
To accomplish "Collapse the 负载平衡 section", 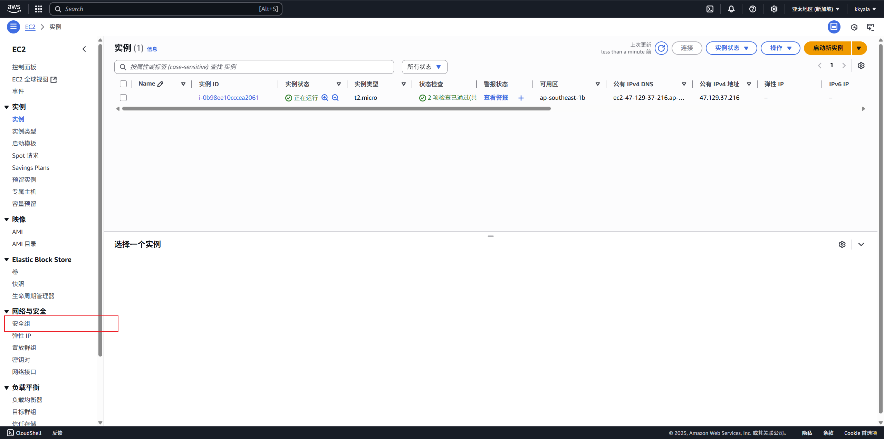I will 7,388.
